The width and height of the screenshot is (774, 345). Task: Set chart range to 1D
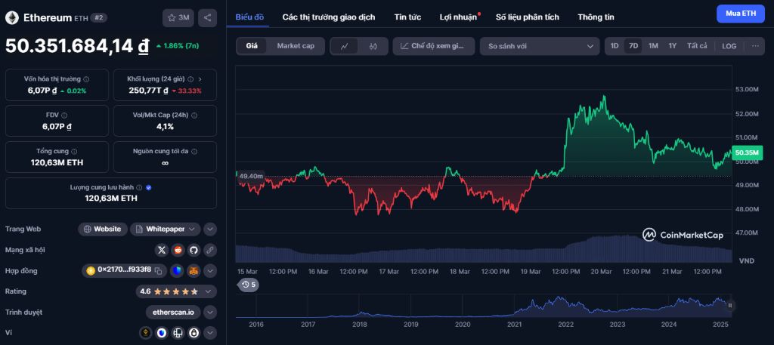[x=615, y=46]
